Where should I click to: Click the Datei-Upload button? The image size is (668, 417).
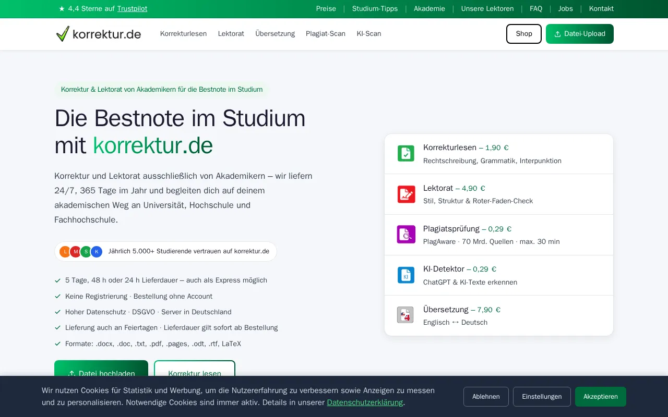coord(580,34)
